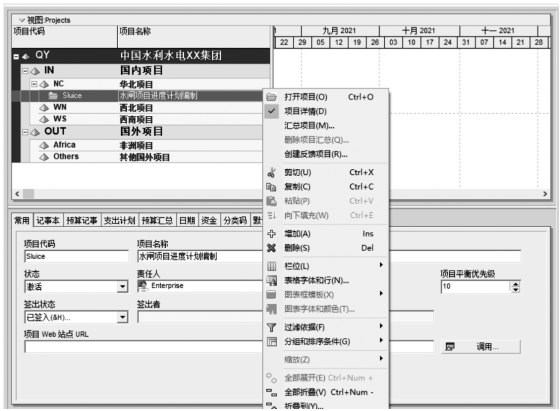Open the 状态 dropdown showing 激活
This screenshot has width=560, height=411.
pyautogui.click(x=123, y=287)
